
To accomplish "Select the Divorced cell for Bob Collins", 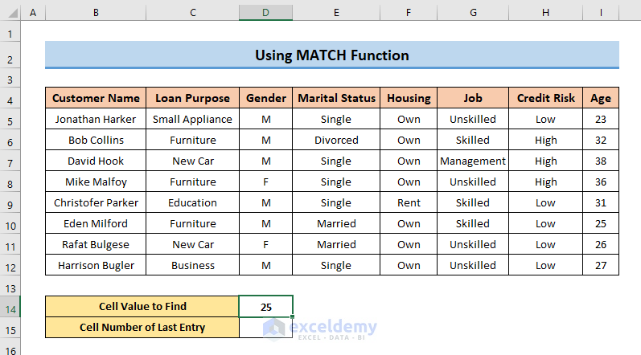I will coord(335,140).
